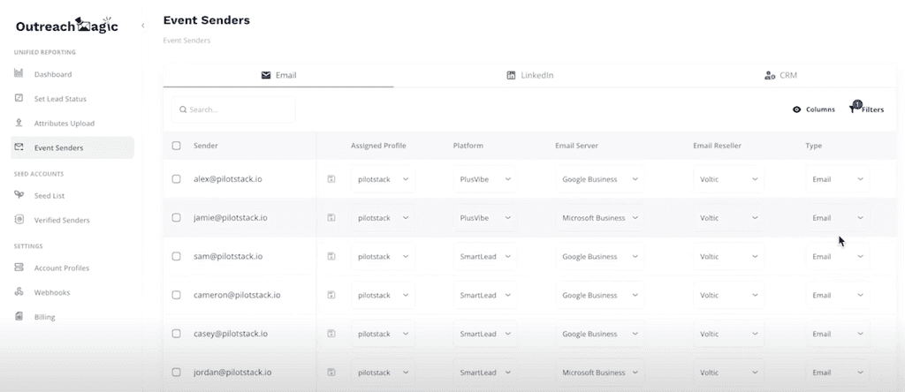
Task: Switch to the LinkedIn tab
Action: [530, 75]
